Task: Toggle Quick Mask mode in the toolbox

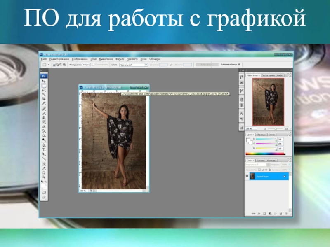Action: (44, 193)
